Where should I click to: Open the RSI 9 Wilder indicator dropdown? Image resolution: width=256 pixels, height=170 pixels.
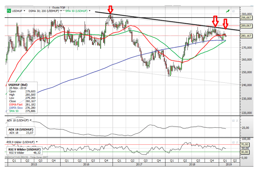pyautogui.click(x=36, y=142)
